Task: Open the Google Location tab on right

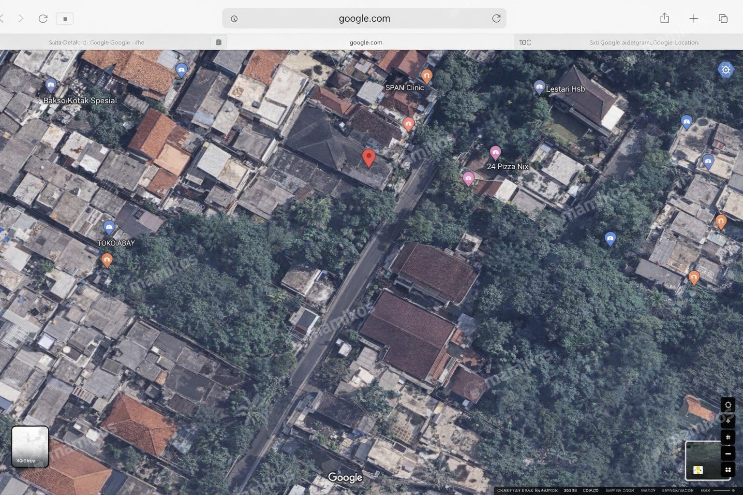Action: 644,43
